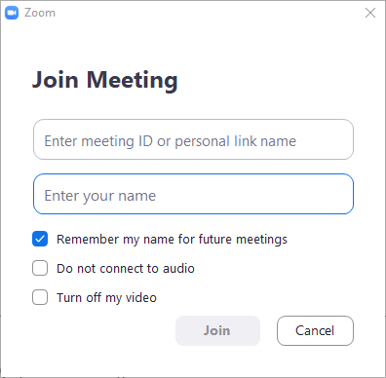This screenshot has width=386, height=378.
Task: Tick the Turn off my video checkbox
Action: coord(40,297)
